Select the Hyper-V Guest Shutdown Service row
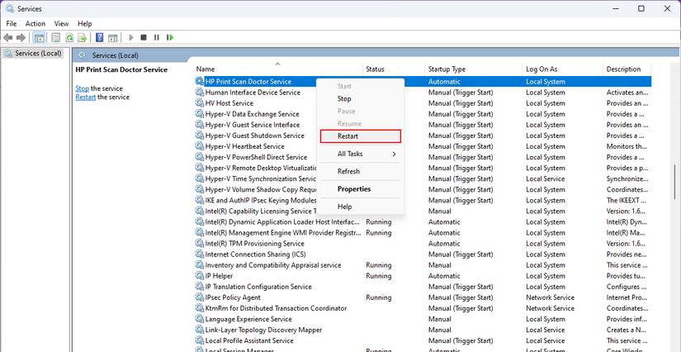Image resolution: width=681 pixels, height=352 pixels. pos(422,136)
